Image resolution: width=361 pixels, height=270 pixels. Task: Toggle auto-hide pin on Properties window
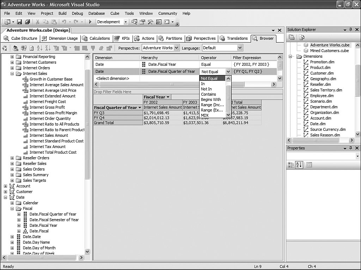point(351,148)
